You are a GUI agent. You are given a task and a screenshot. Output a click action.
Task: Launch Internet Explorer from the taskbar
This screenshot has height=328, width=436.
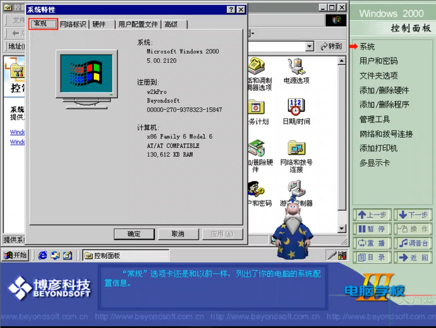[x=42, y=255]
